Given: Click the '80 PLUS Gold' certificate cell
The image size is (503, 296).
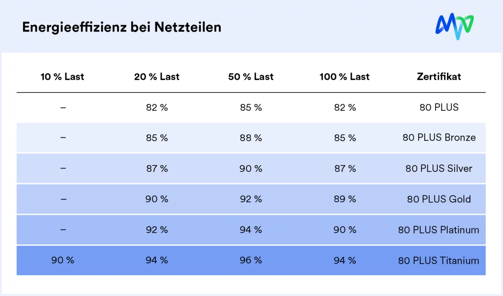Looking at the screenshot, I should 439,199.
